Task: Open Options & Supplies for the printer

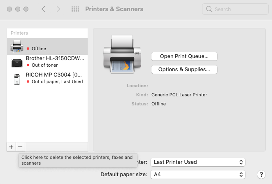Action: point(184,70)
